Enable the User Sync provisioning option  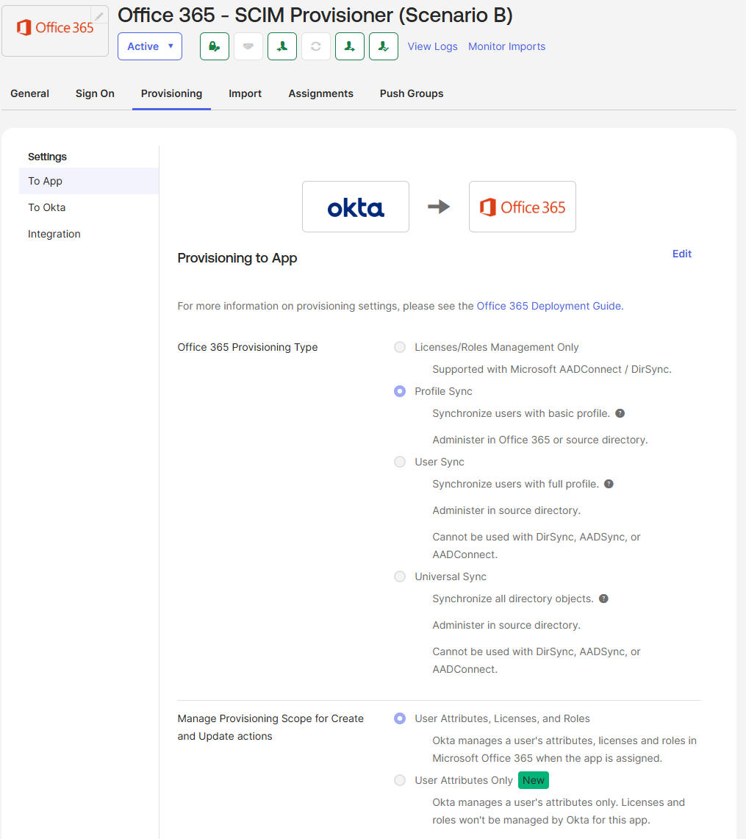(x=399, y=462)
